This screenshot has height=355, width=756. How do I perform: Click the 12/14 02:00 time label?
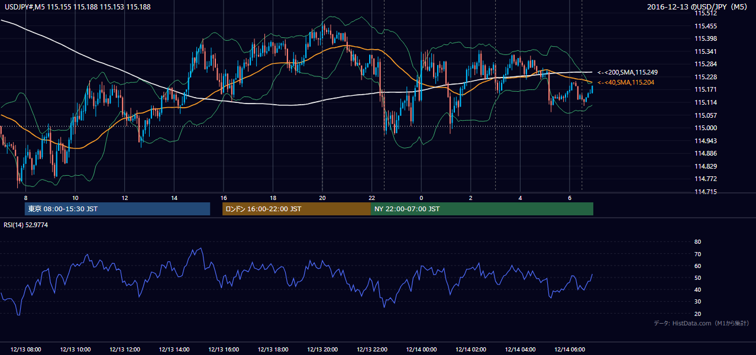pyautogui.click(x=471, y=350)
